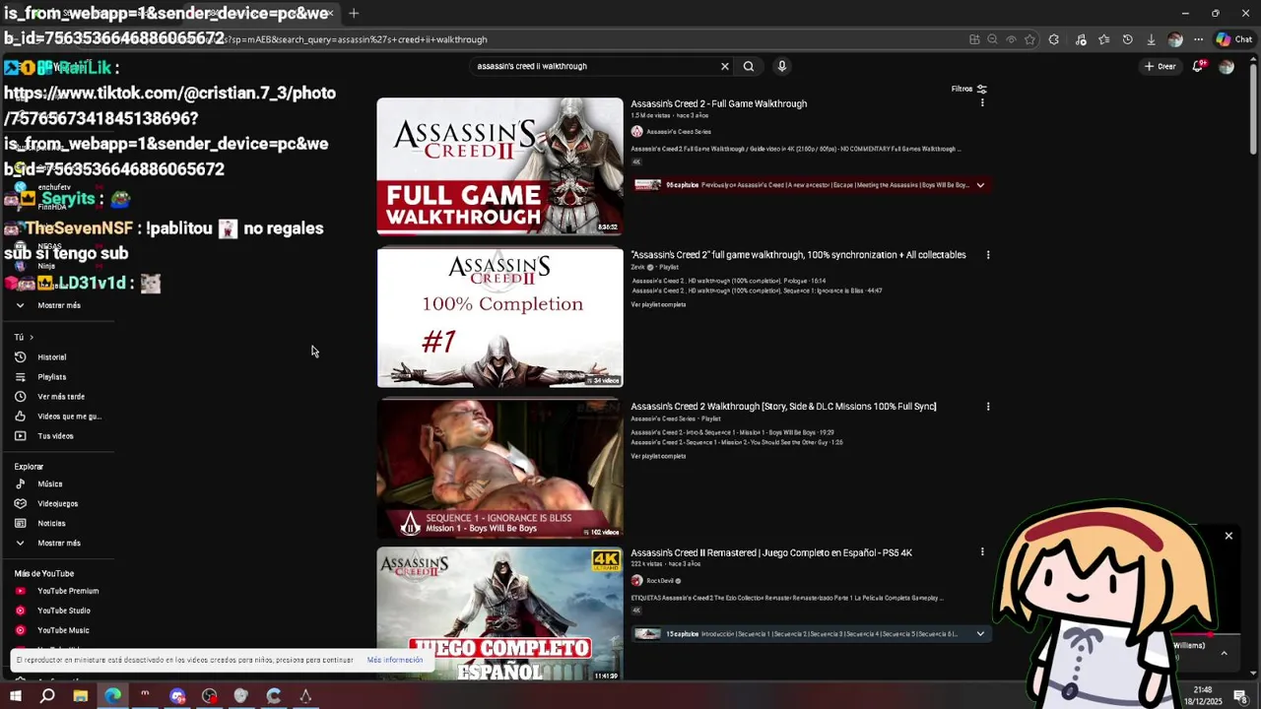Image resolution: width=1261 pixels, height=709 pixels.
Task: Open options for Remastered Juego Completo video
Action: coord(982,552)
